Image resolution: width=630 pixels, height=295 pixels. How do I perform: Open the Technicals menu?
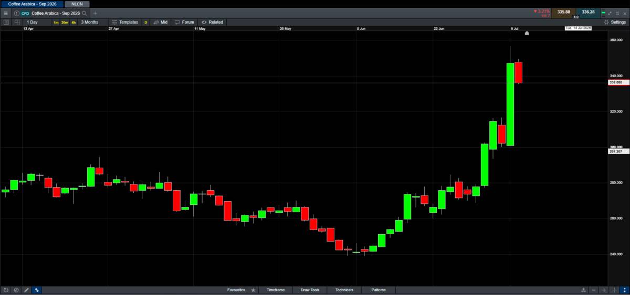tap(344, 290)
